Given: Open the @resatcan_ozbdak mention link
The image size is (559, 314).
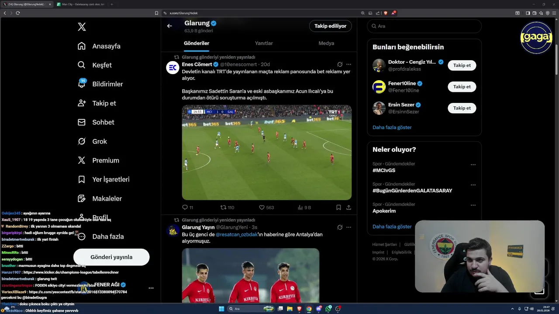Looking at the screenshot, I should click(x=237, y=235).
